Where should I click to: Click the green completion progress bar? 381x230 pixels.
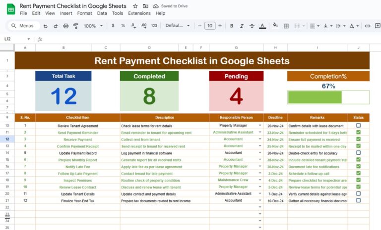pos(315,97)
